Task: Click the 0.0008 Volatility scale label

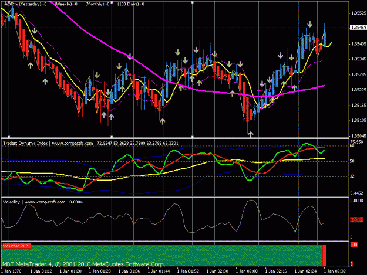Action: click(x=356, y=201)
